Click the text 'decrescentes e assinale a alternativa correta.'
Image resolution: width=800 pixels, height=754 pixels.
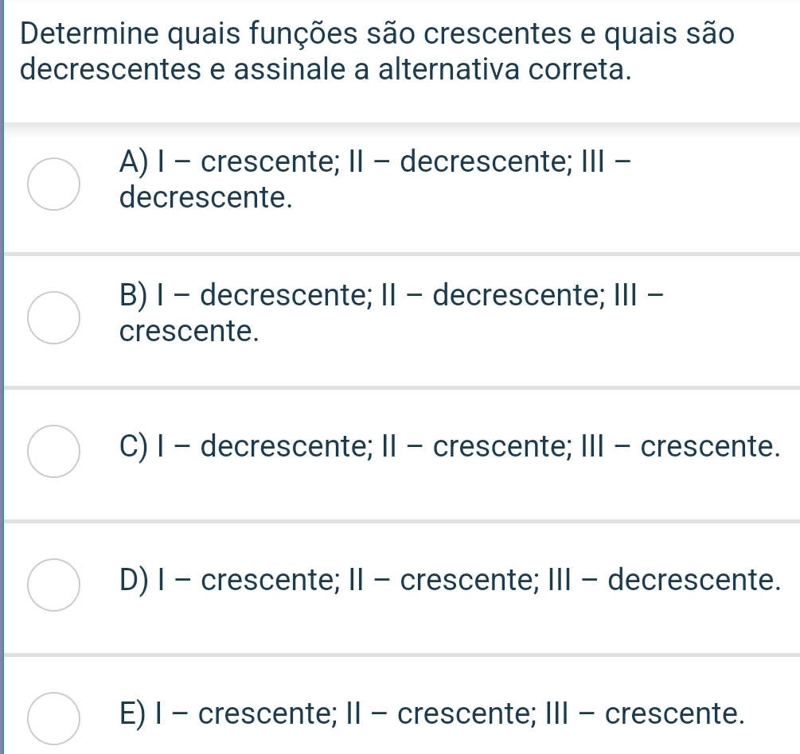pyautogui.click(x=326, y=70)
